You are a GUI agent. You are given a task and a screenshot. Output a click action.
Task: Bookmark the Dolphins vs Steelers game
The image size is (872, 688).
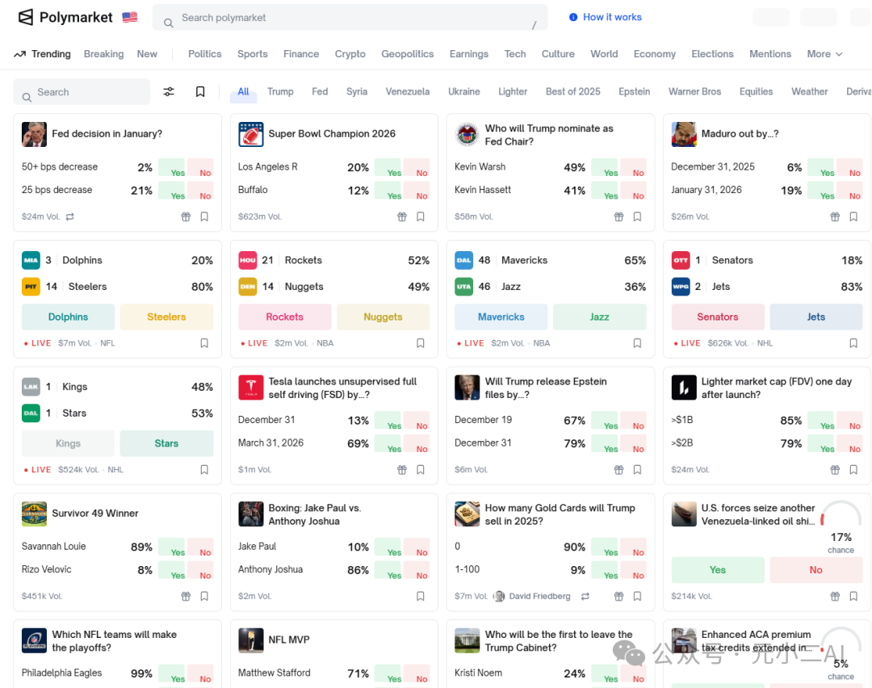[204, 343]
